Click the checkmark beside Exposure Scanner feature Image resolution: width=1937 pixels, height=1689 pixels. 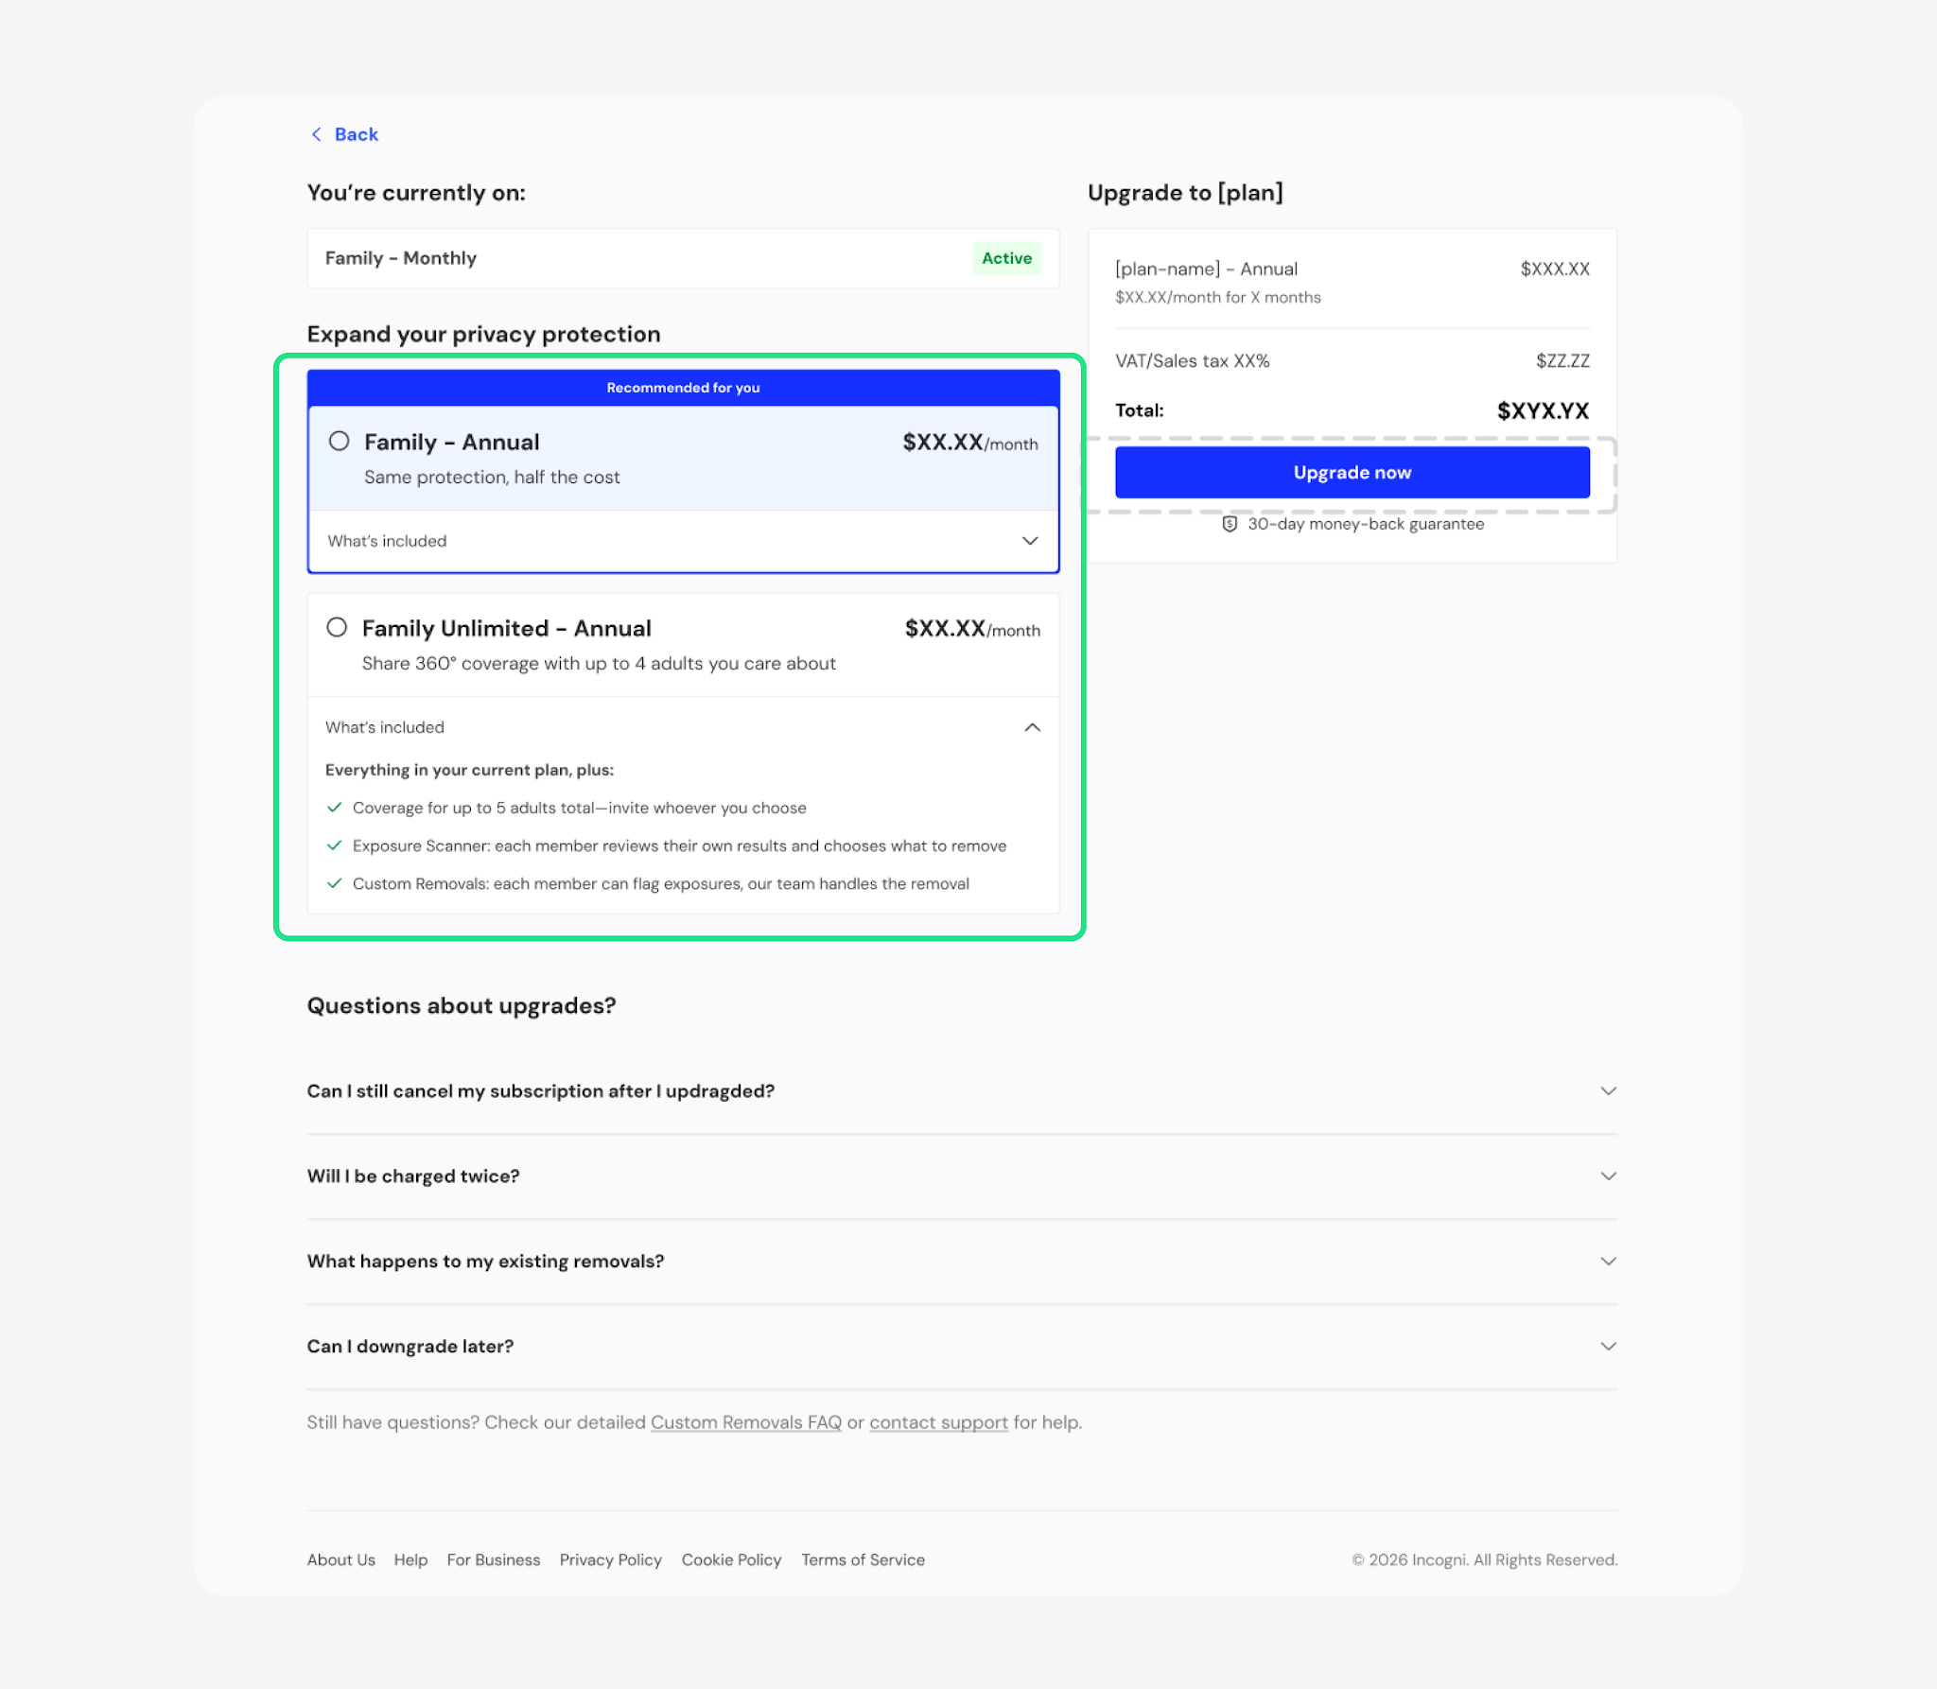click(334, 845)
